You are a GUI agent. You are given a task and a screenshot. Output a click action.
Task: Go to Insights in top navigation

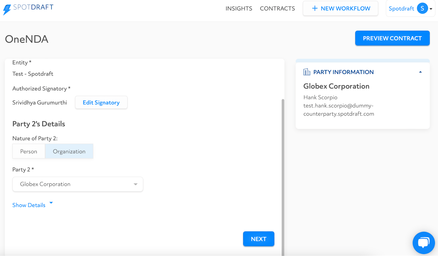(239, 8)
